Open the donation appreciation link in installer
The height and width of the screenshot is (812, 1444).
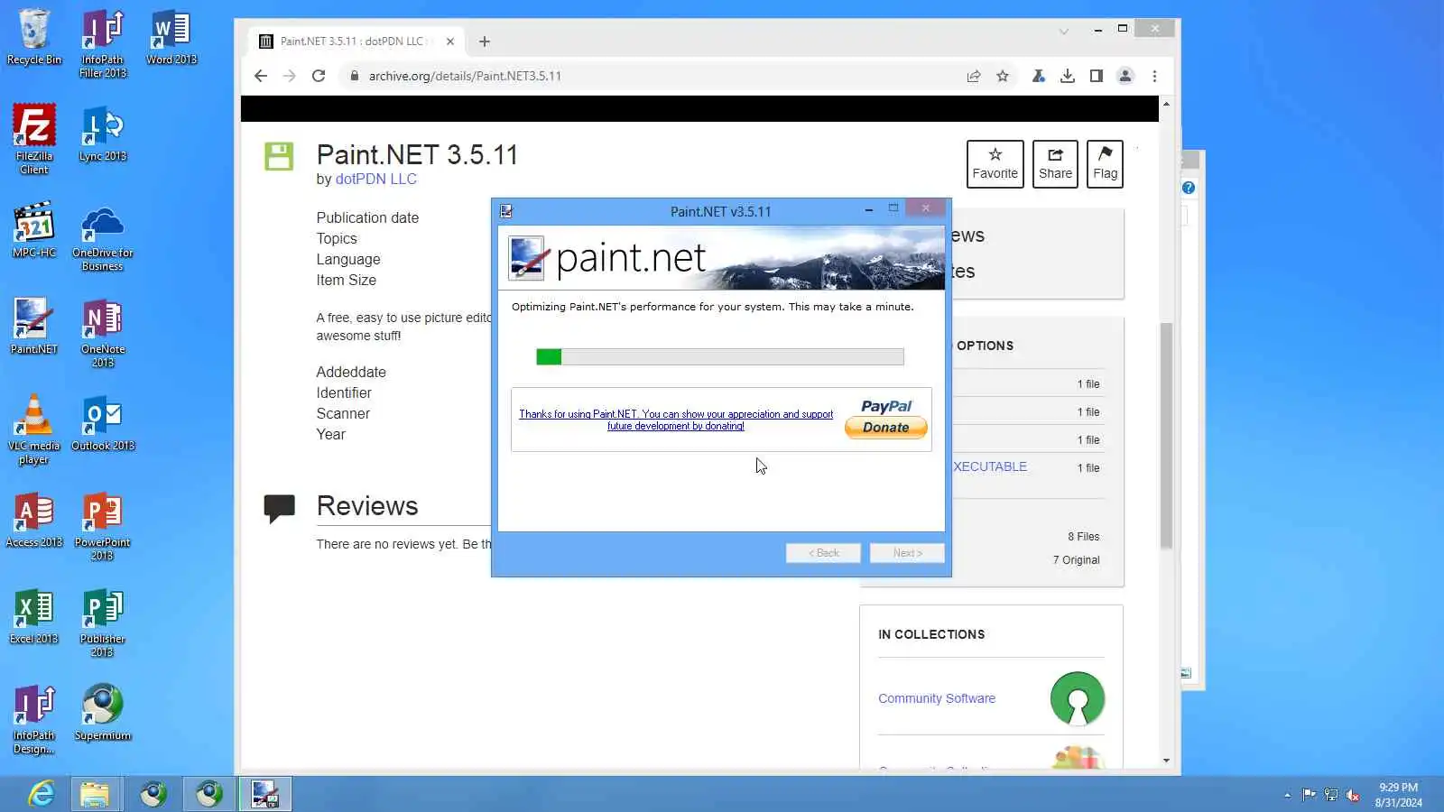pos(676,420)
